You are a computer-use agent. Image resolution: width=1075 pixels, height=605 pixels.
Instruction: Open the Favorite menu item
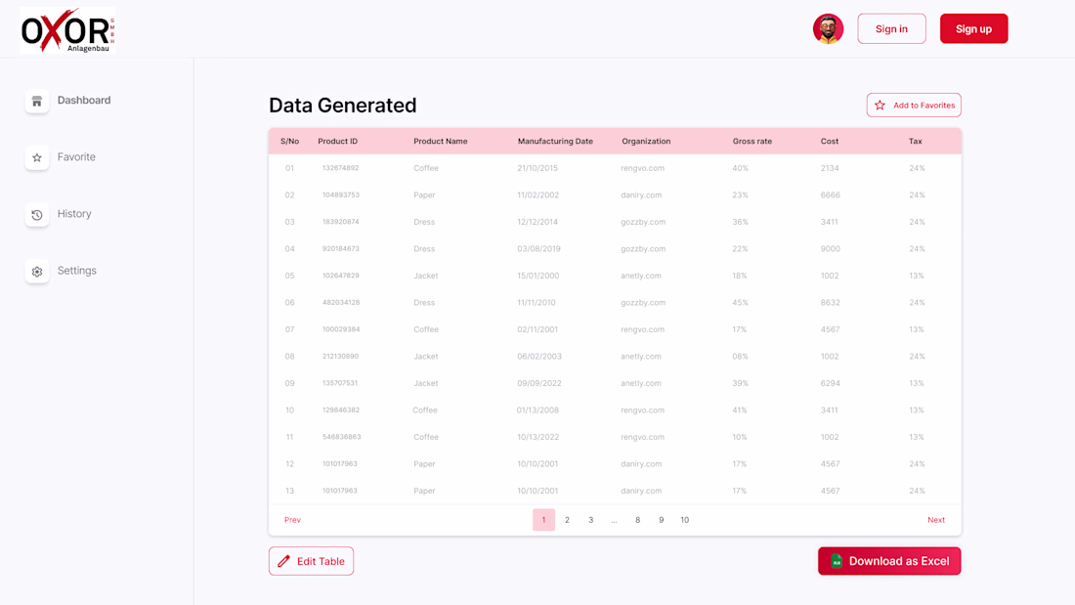coord(76,157)
